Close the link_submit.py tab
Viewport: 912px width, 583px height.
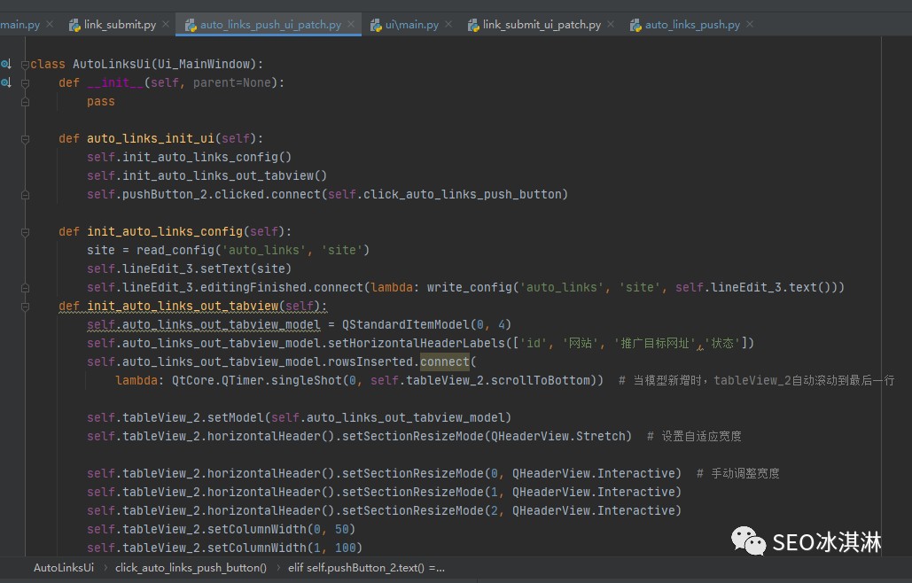pyautogui.click(x=166, y=25)
